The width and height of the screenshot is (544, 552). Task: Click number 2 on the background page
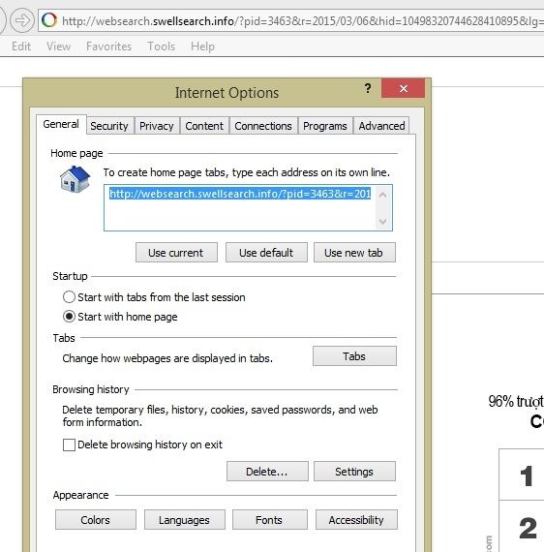(x=528, y=528)
